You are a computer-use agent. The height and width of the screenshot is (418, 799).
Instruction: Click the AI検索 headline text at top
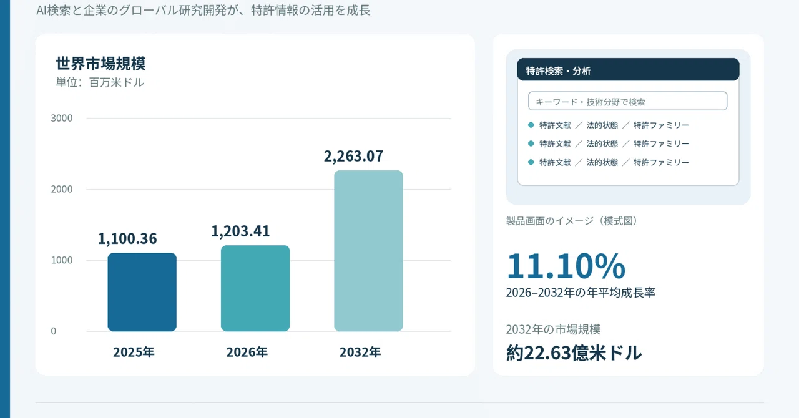[x=203, y=11]
